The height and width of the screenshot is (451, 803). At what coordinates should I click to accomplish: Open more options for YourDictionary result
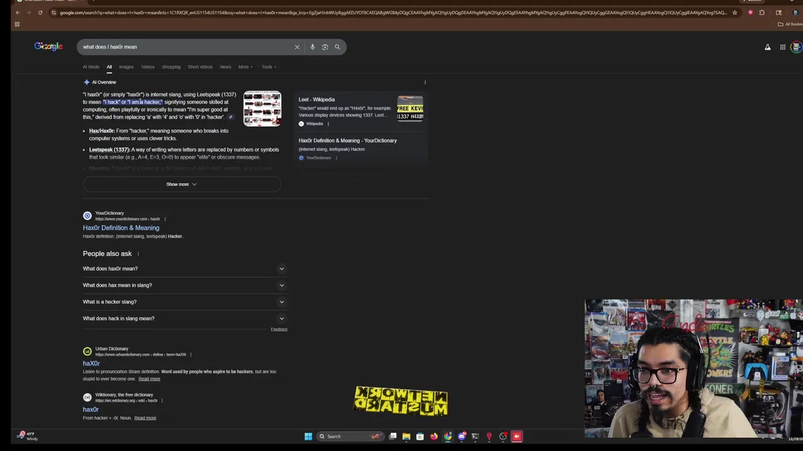(165, 219)
